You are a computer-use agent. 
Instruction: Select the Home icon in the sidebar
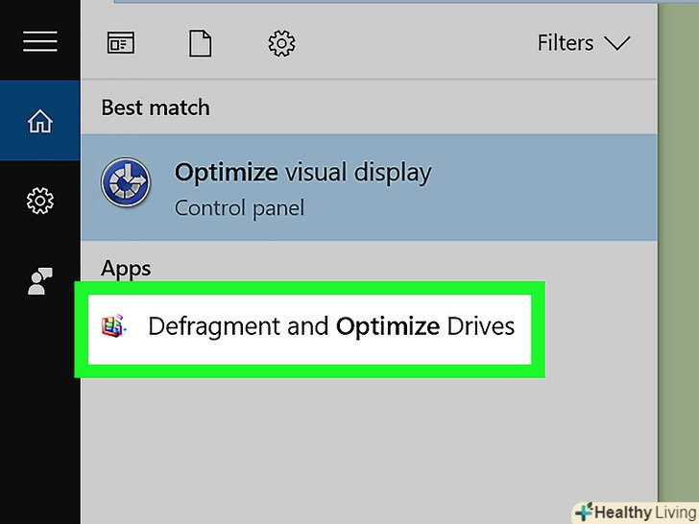pos(39,122)
